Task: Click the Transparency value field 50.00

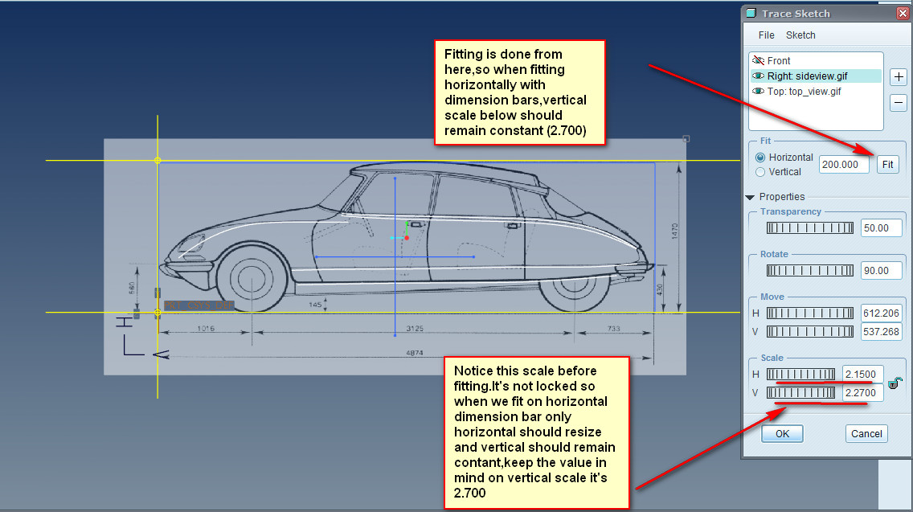Action: 881,227
